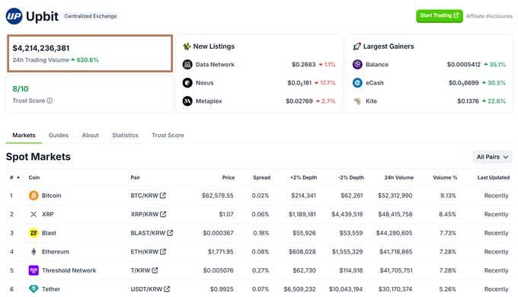Click the Start Trading button
The width and height of the screenshot is (518, 297).
[x=440, y=16]
